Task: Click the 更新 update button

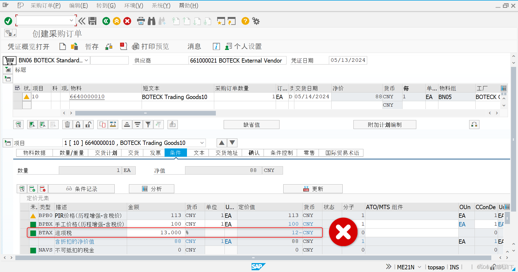Action: [x=313, y=189]
